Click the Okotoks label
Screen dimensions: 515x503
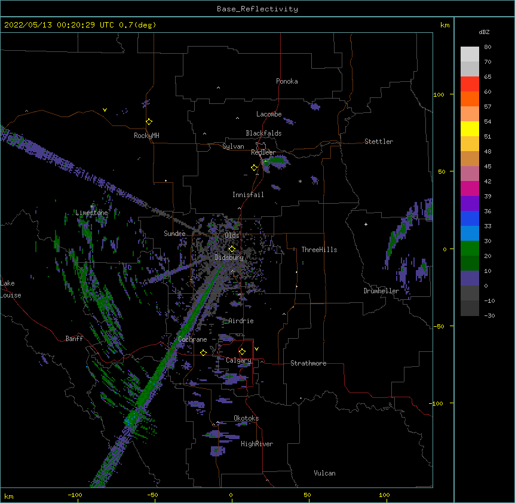coord(246,418)
